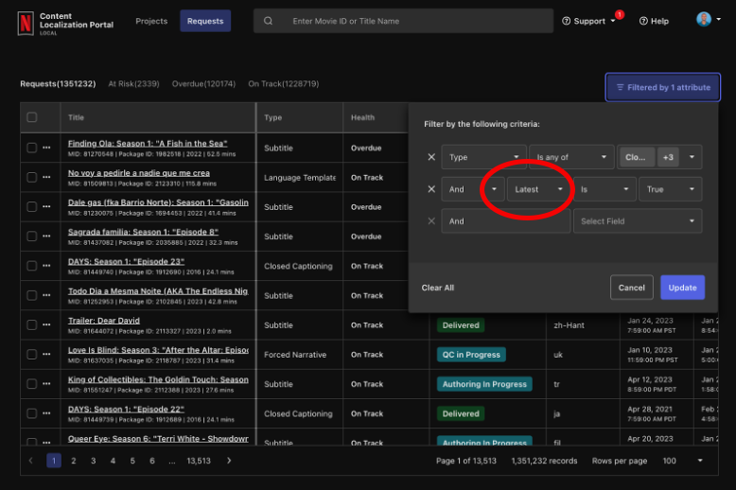
Task: Click the Netflix logo icon
Action: point(26,23)
